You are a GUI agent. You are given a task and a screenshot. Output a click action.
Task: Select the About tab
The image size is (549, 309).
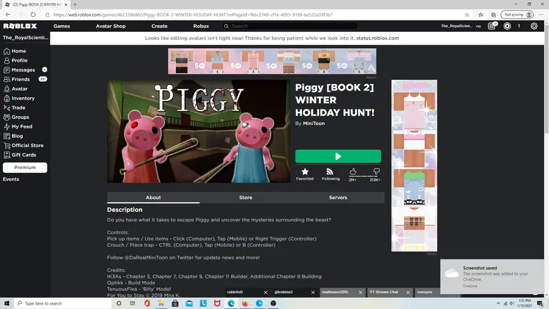coord(153,198)
